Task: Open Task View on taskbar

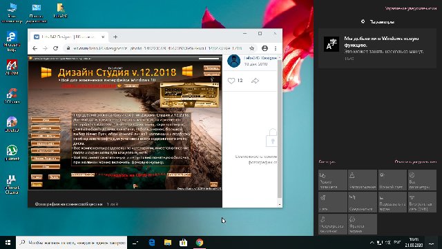Action: pyautogui.click(x=135, y=243)
